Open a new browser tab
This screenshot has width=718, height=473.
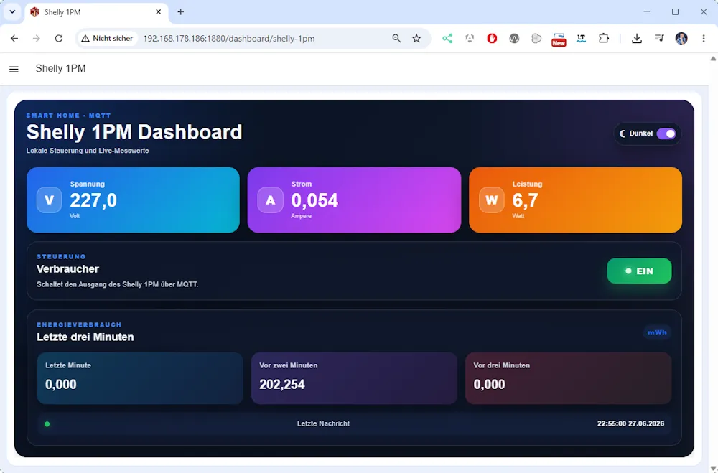point(180,12)
